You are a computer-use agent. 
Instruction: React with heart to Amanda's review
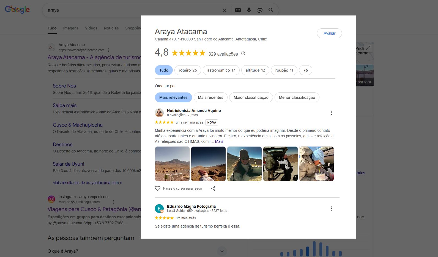(x=158, y=188)
